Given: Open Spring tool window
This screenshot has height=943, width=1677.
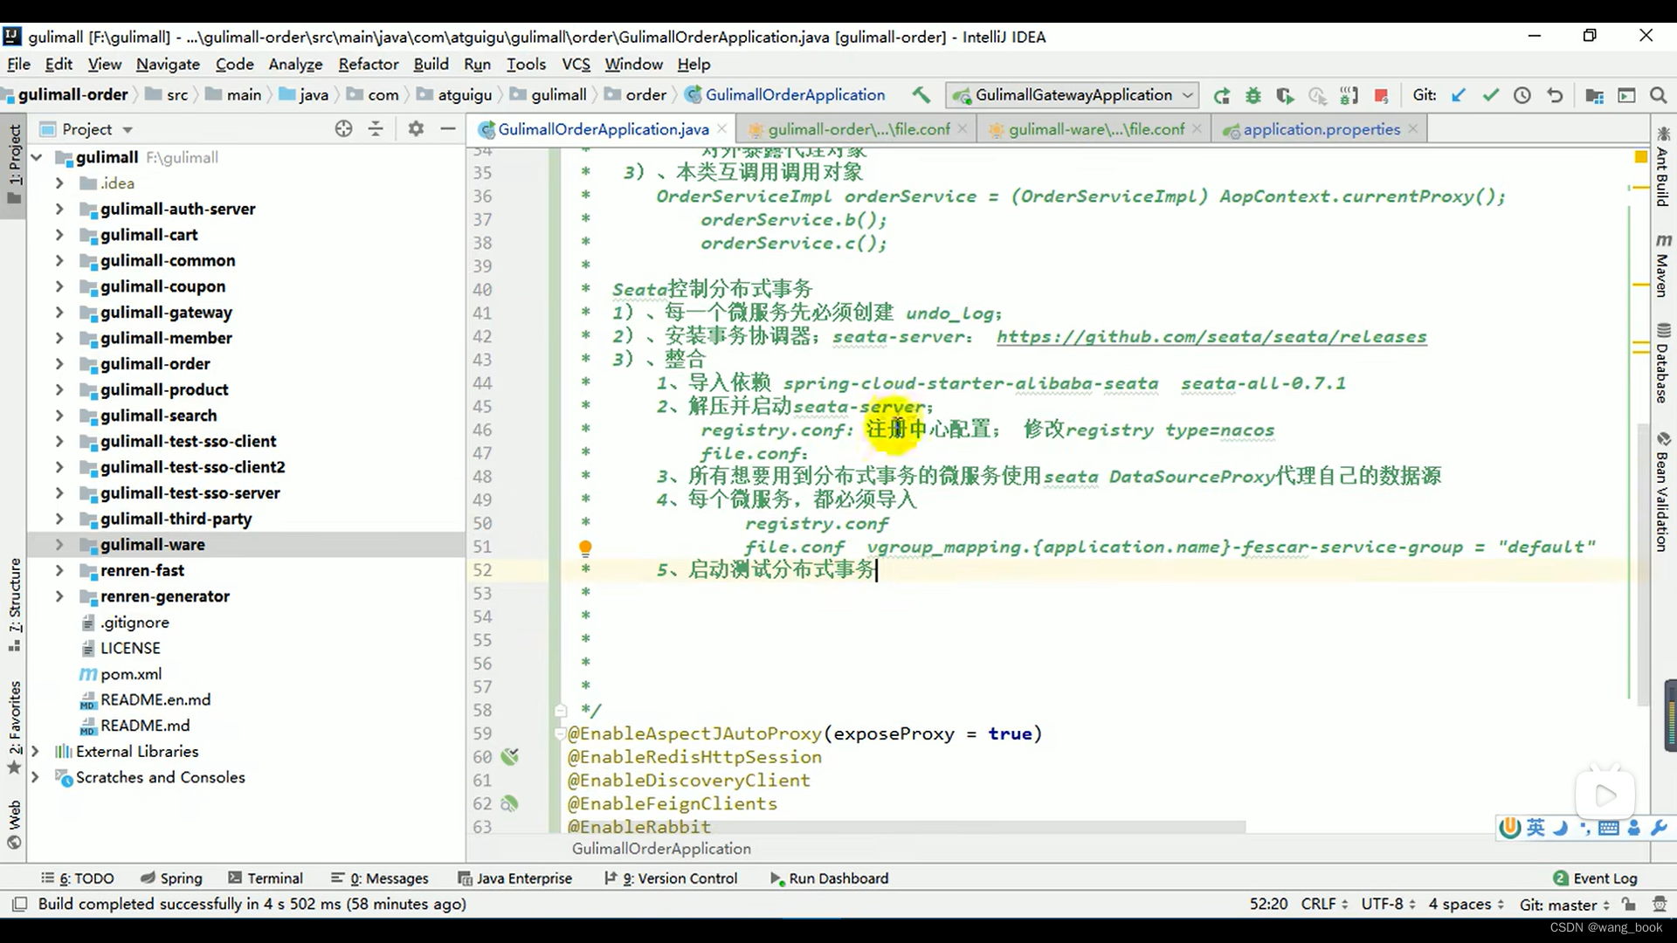Looking at the screenshot, I should pos(171,878).
